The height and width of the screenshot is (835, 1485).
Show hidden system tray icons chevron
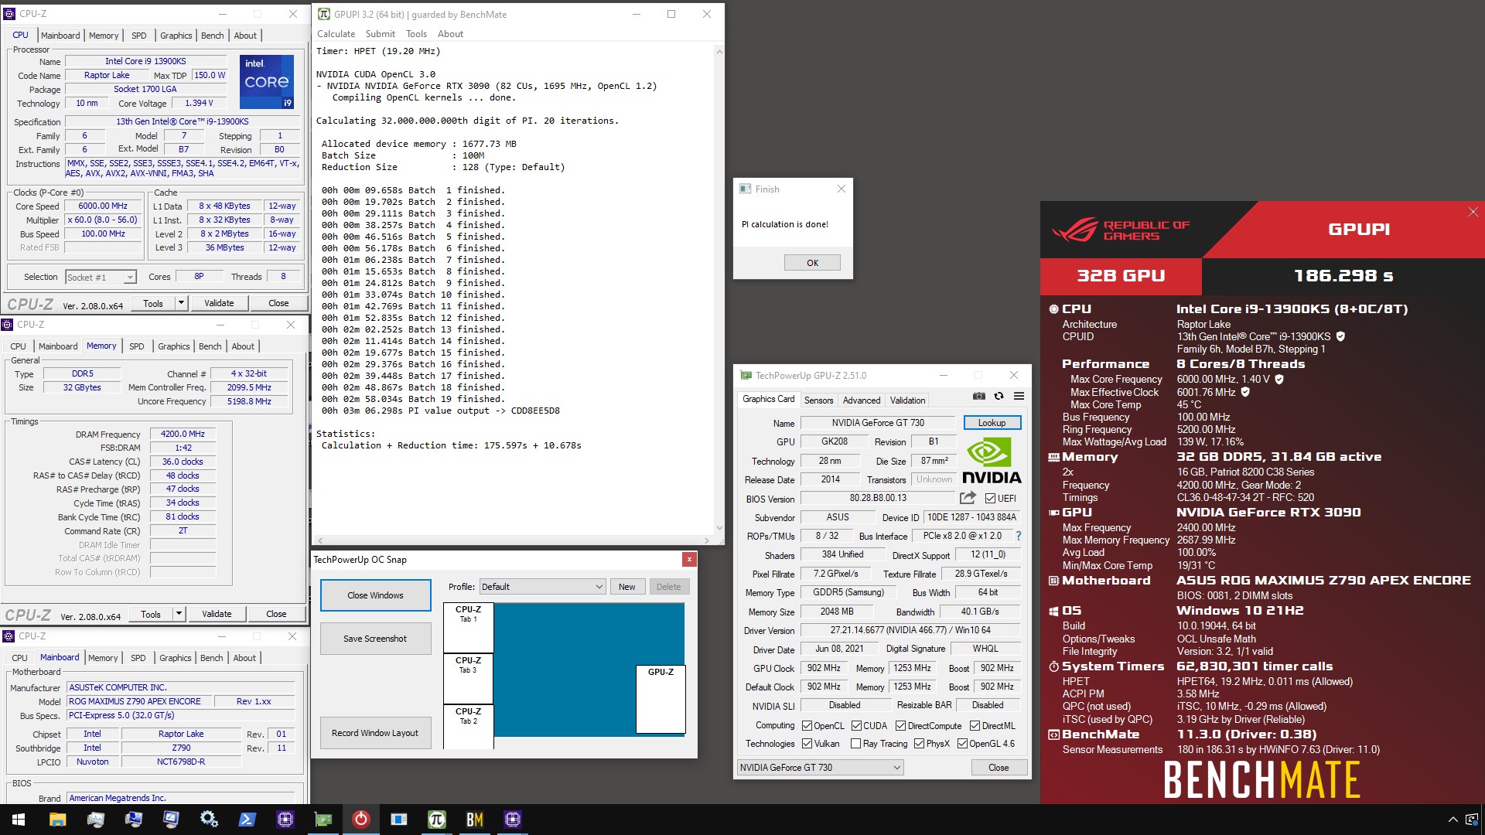click(1452, 820)
